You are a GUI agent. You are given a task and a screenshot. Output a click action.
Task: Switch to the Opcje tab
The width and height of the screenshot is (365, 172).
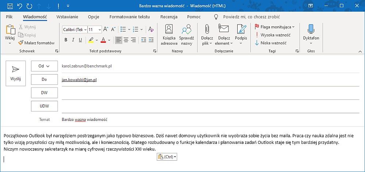[x=93, y=17]
